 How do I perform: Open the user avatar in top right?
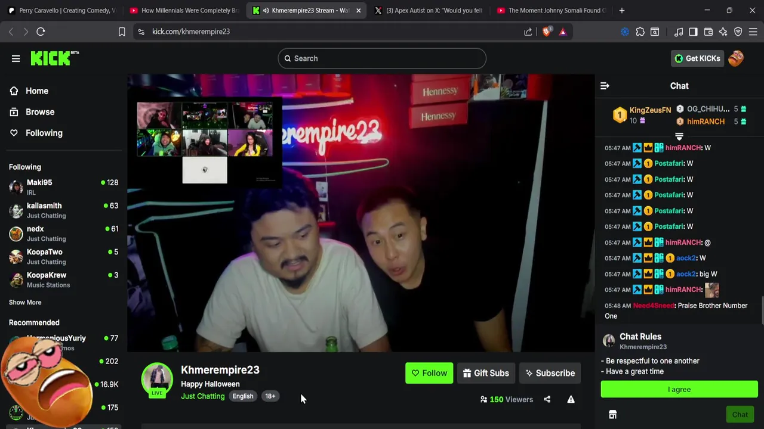tap(736, 58)
